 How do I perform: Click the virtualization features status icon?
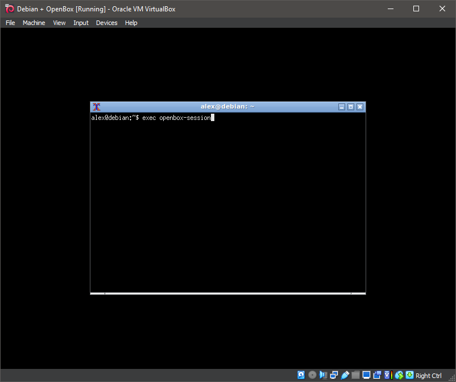click(387, 375)
